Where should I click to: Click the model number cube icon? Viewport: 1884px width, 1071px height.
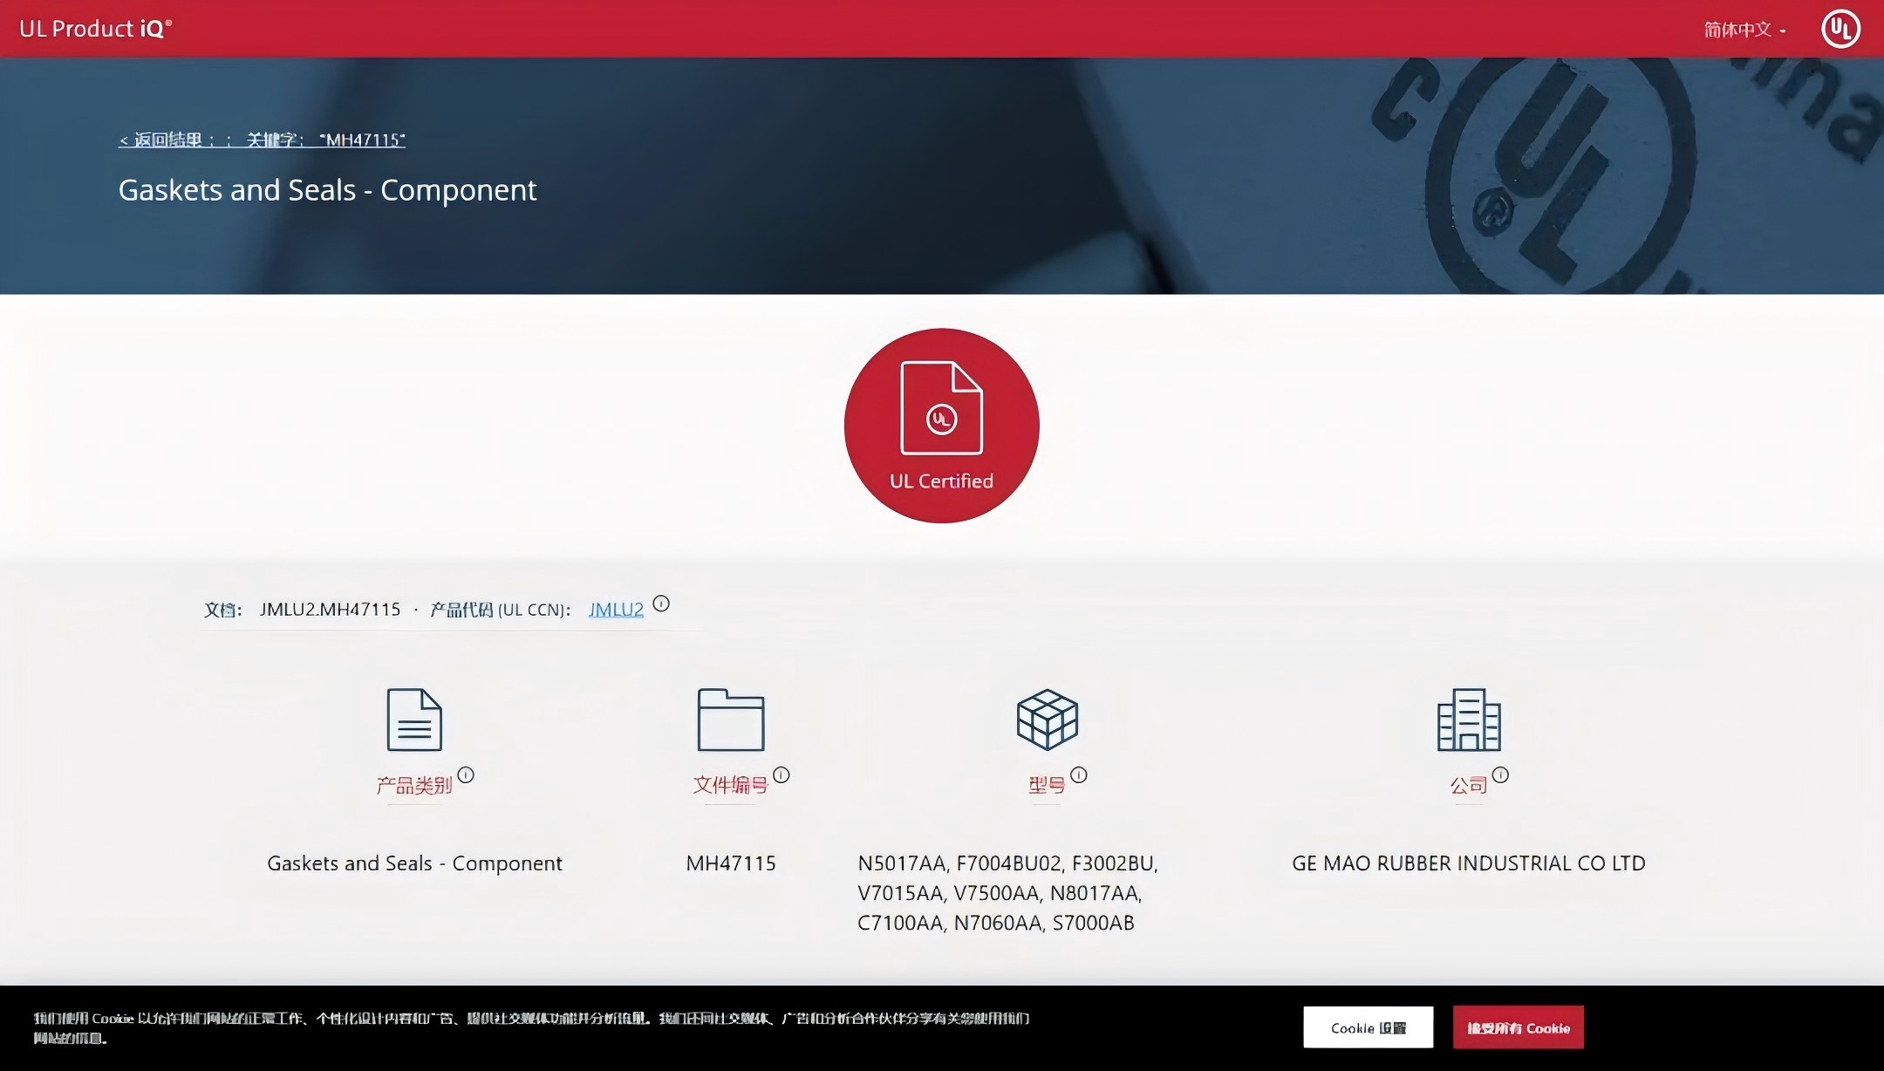coord(1047,720)
